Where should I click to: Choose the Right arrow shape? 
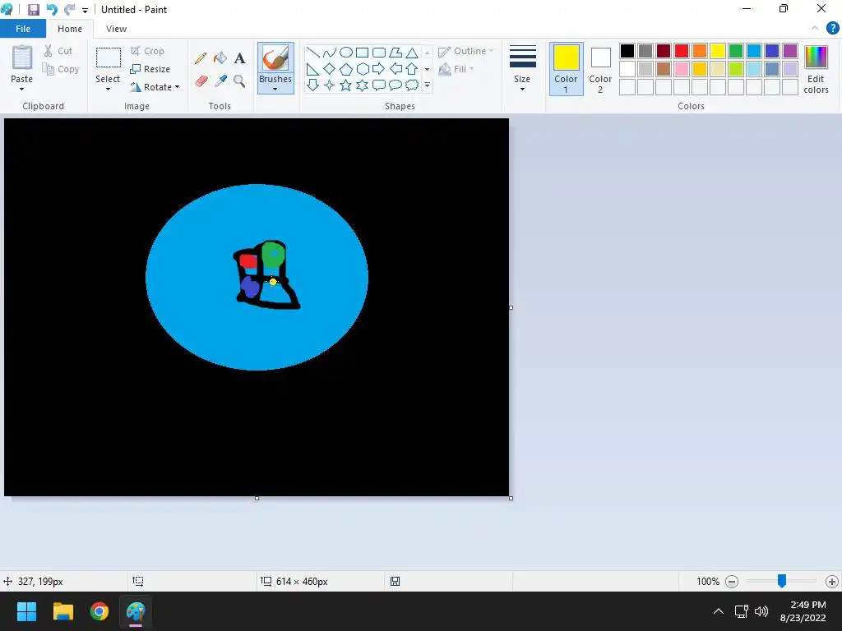(x=379, y=69)
